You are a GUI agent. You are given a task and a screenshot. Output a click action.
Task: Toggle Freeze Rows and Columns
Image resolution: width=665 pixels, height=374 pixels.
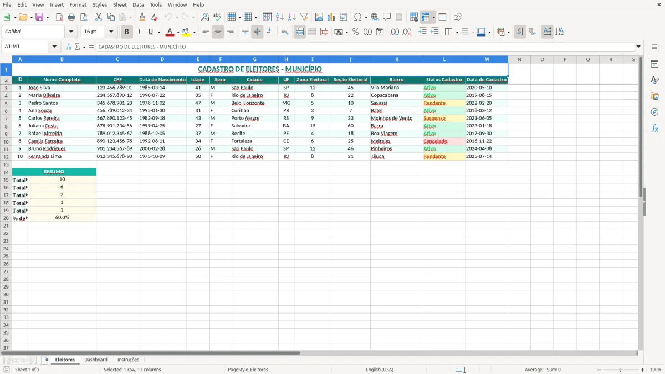pyautogui.click(x=426, y=17)
